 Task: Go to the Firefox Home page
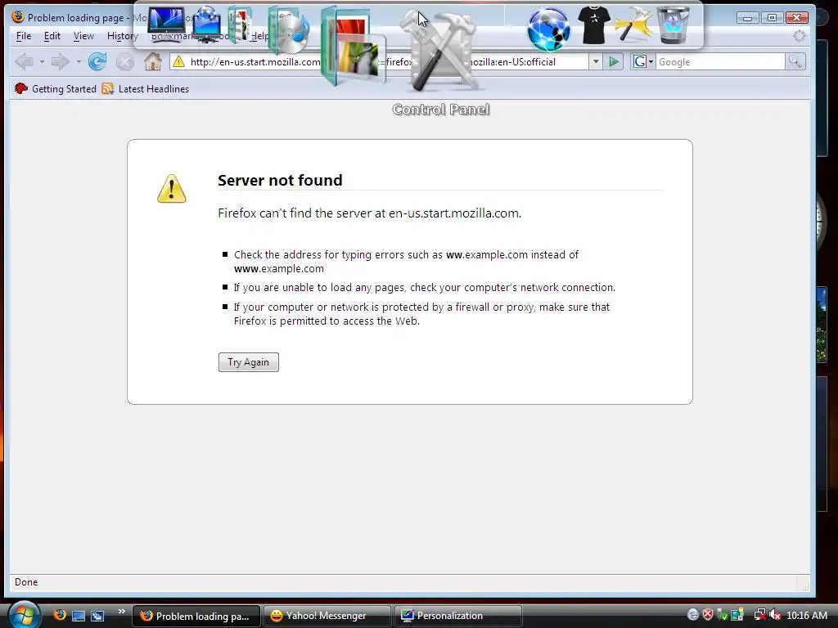point(153,61)
